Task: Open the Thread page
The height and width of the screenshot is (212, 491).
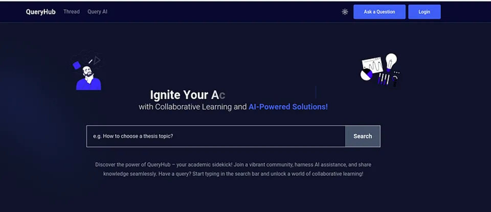Action: pyautogui.click(x=72, y=12)
